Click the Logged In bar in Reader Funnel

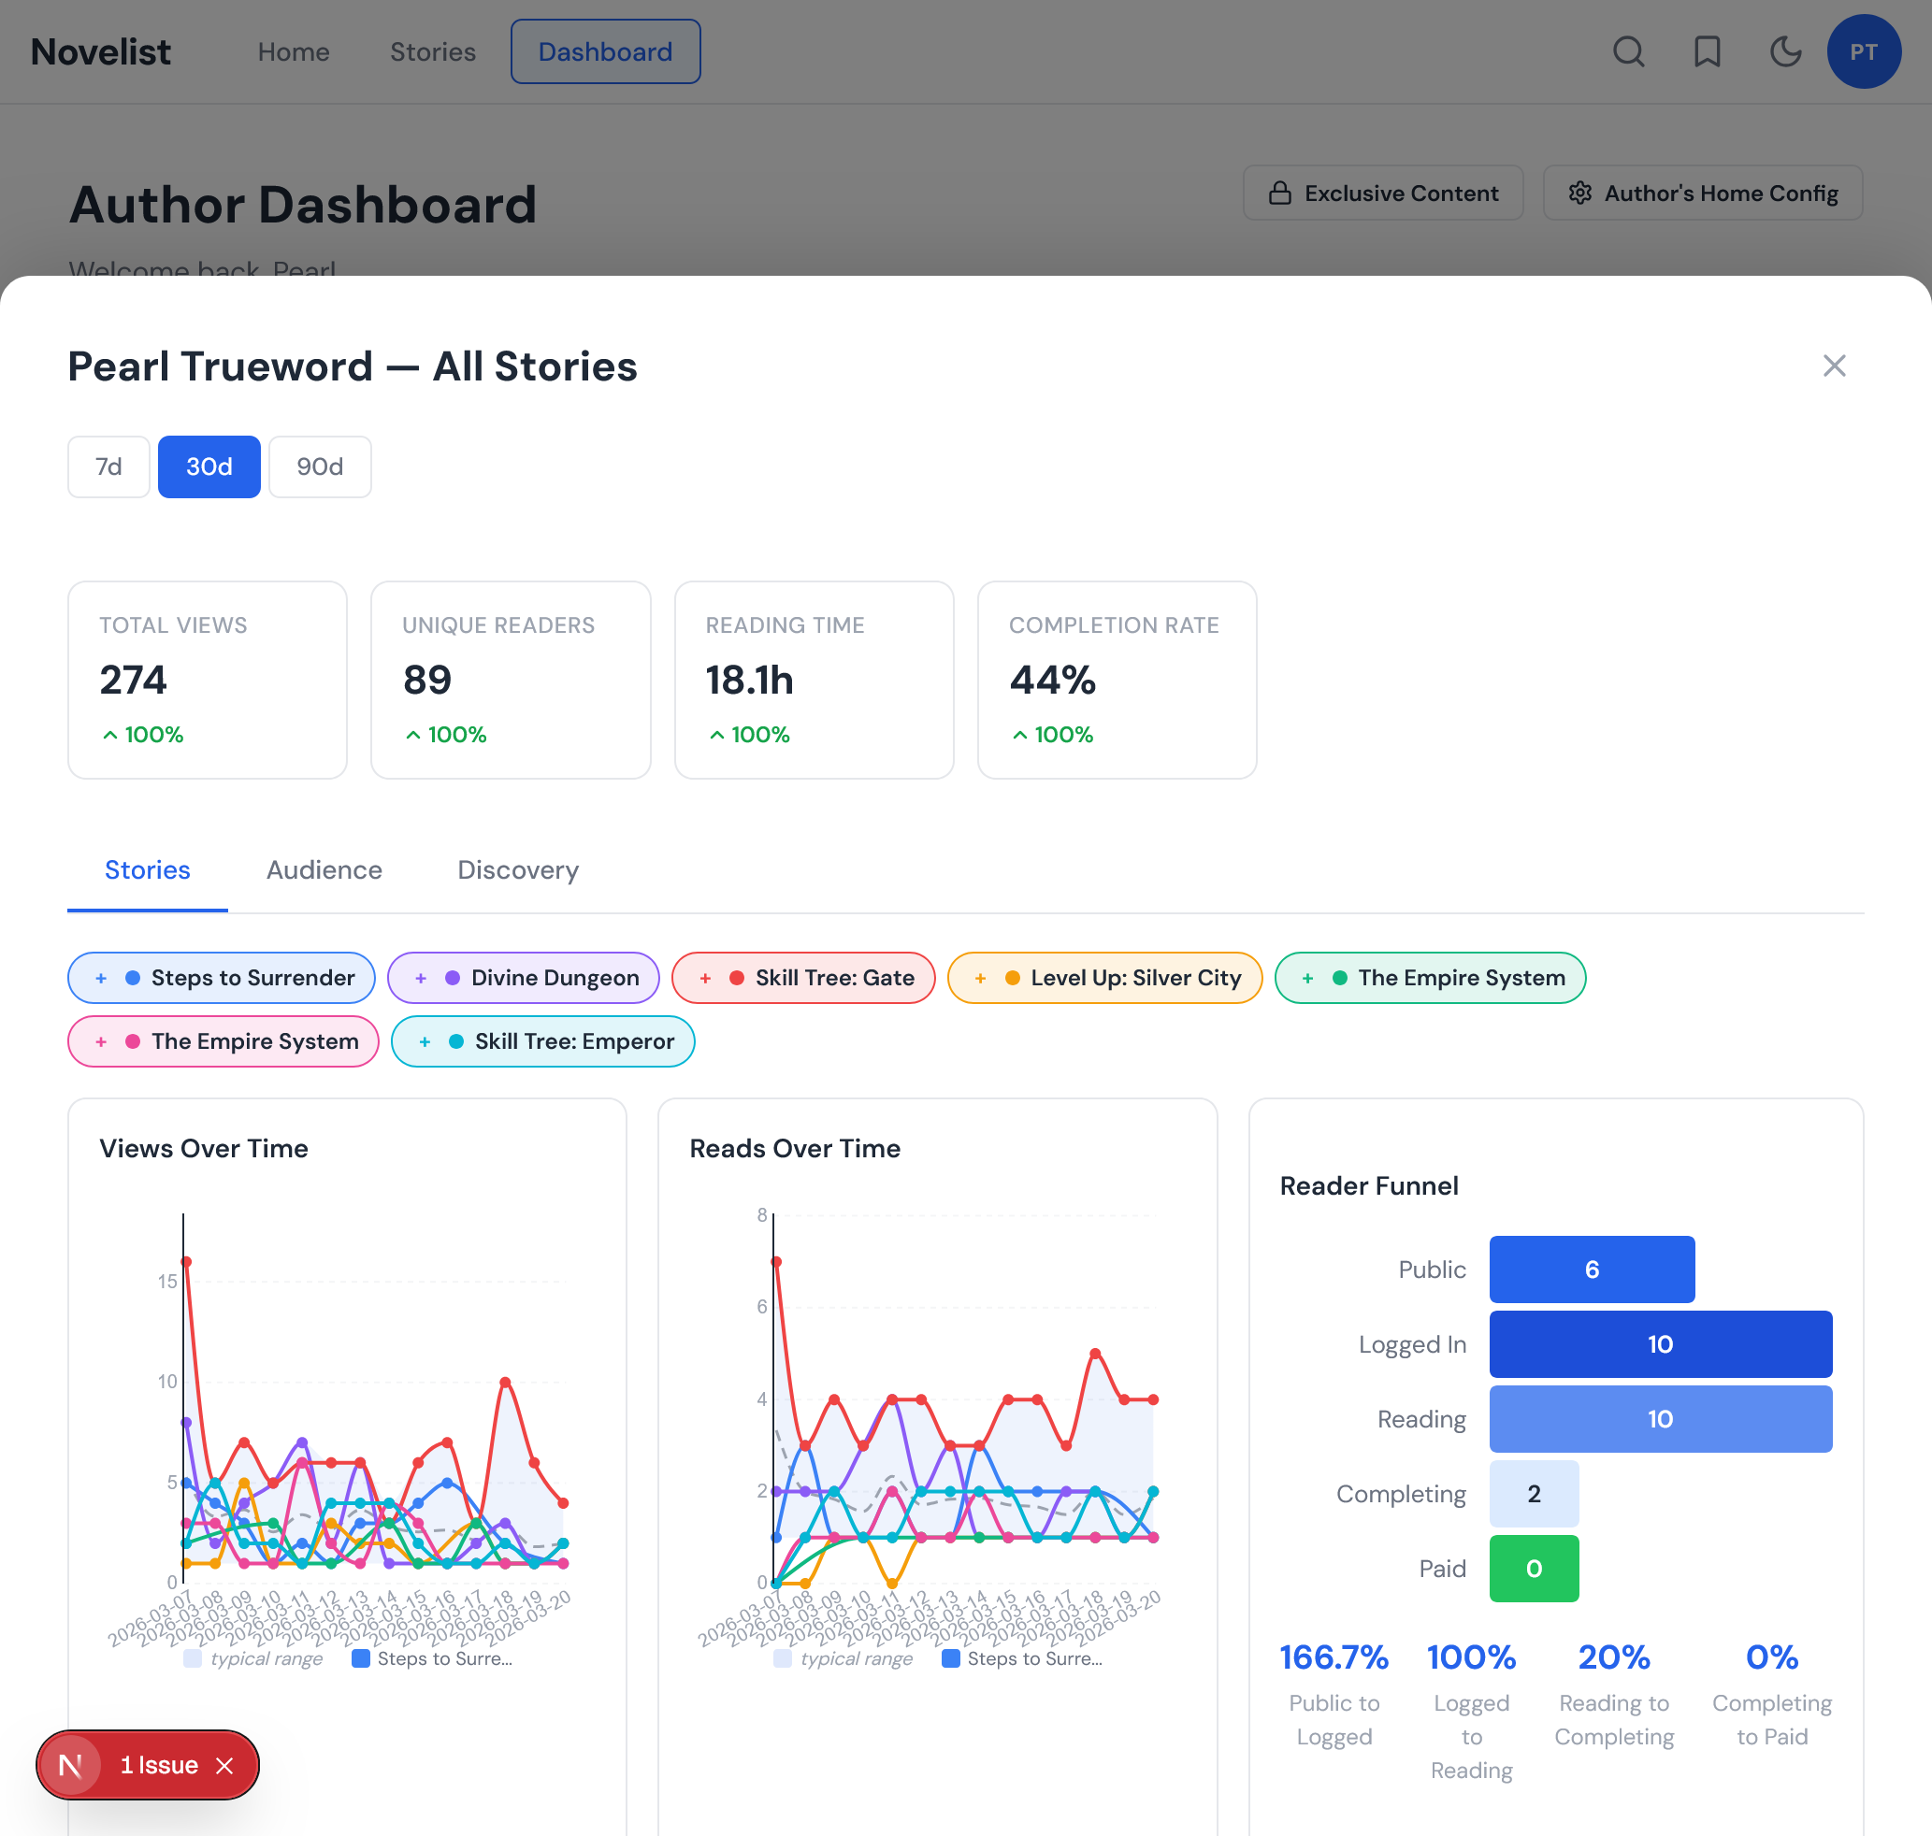click(x=1660, y=1343)
